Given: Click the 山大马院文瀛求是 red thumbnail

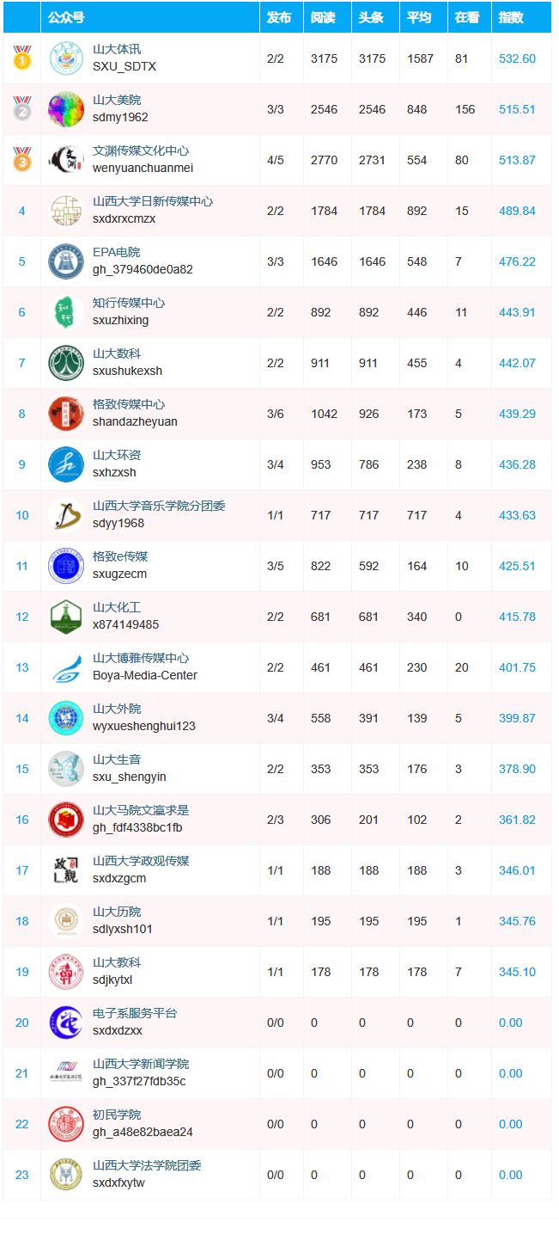Looking at the screenshot, I should (66, 820).
